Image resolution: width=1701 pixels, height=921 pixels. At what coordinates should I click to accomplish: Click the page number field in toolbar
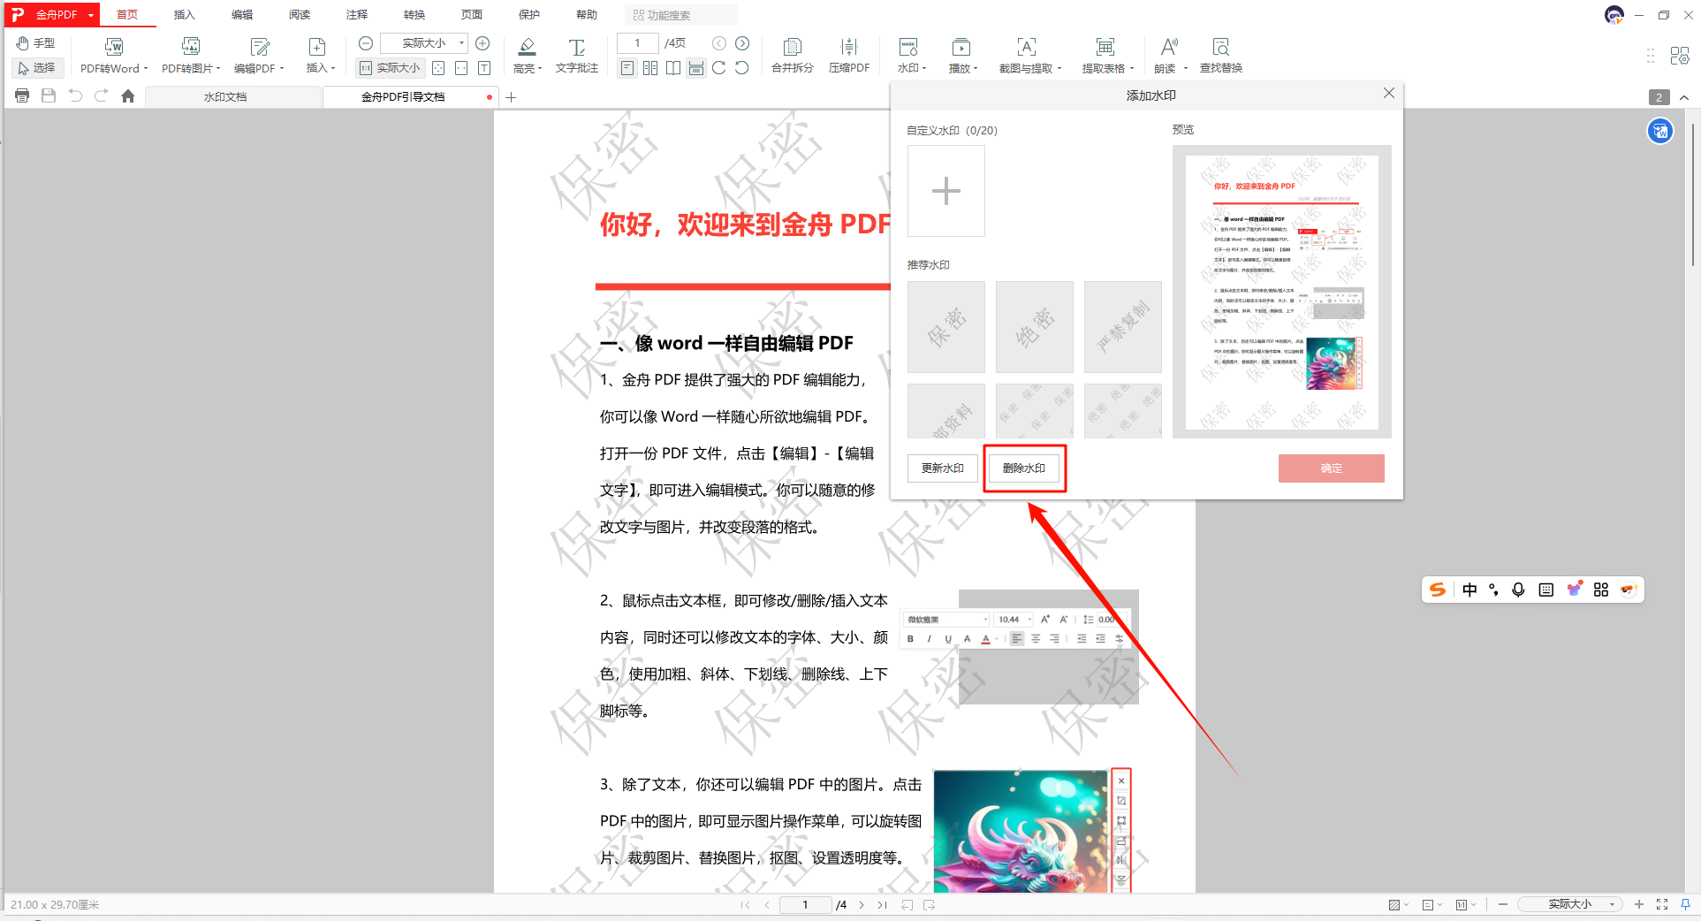click(637, 42)
